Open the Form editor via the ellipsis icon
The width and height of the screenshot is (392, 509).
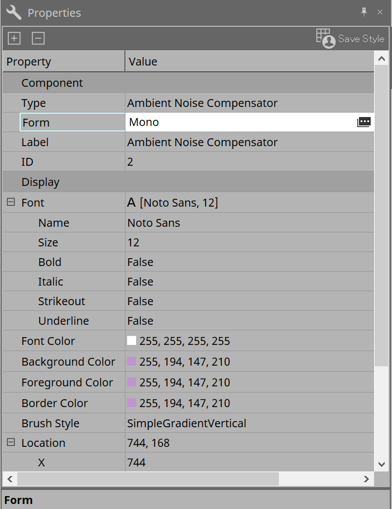[x=364, y=122]
